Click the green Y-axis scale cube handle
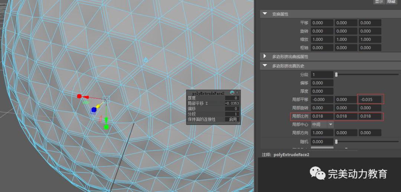Image resolution: width=401 pixels, height=192 pixels. coord(107,127)
